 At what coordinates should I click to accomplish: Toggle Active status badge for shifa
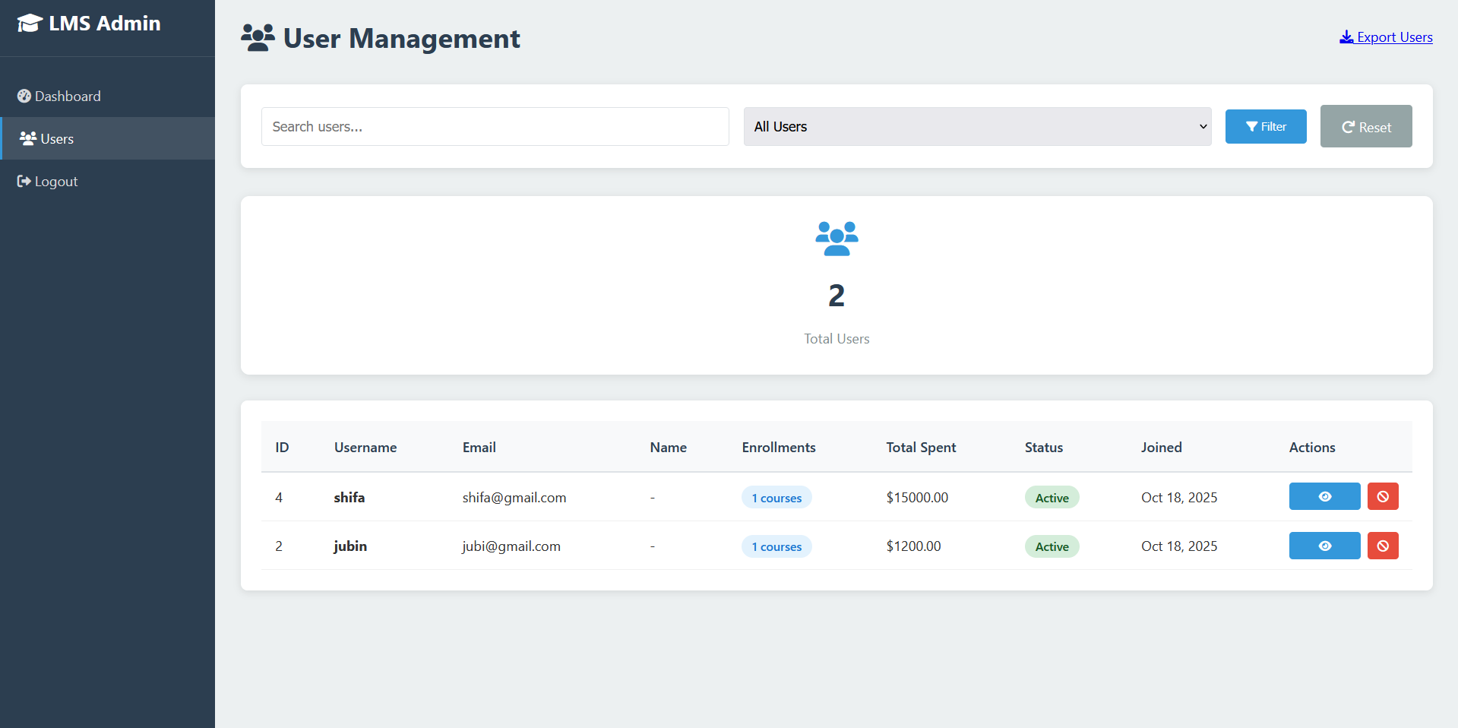pyautogui.click(x=1052, y=497)
